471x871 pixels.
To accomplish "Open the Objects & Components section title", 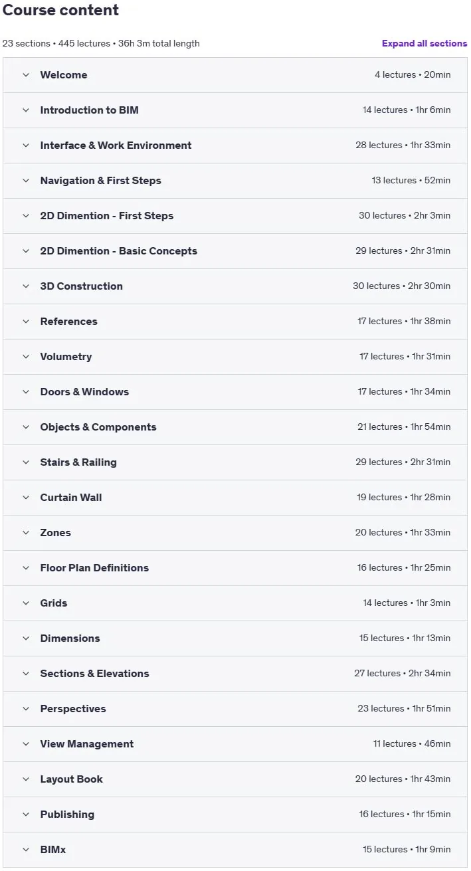I will coord(98,427).
